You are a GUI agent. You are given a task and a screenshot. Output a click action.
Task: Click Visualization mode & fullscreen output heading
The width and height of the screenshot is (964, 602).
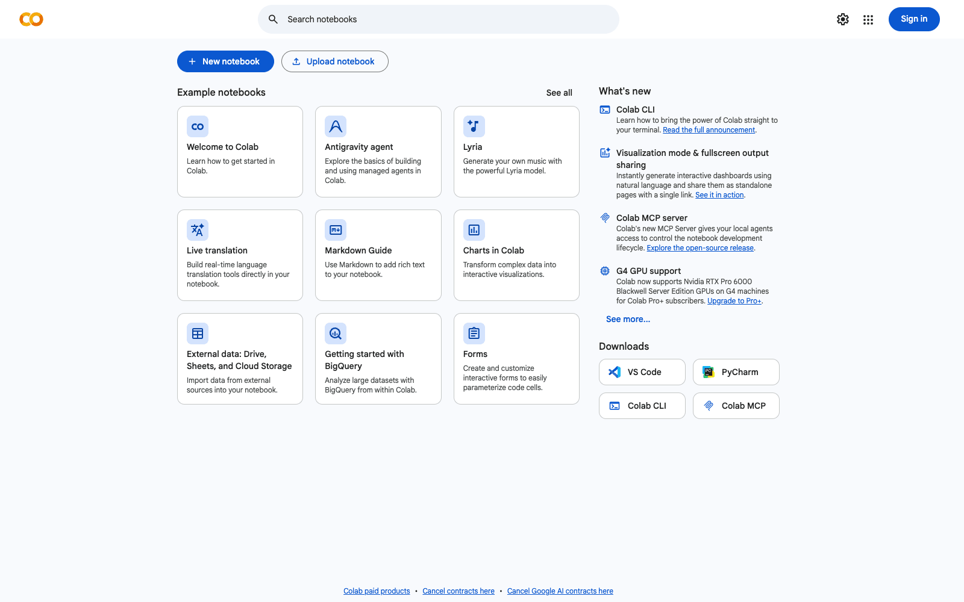pyautogui.click(x=692, y=159)
